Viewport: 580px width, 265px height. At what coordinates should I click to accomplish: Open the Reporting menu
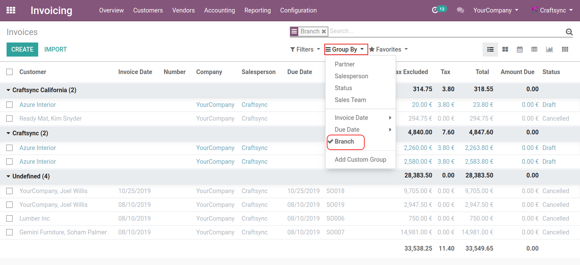point(257,10)
